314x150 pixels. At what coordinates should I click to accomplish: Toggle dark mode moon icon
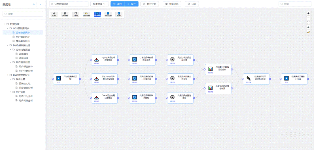308,32
